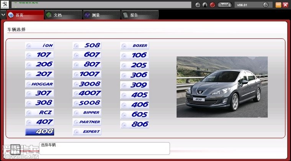Select the 106 vehicle
291x161 pixels.
(134, 55)
